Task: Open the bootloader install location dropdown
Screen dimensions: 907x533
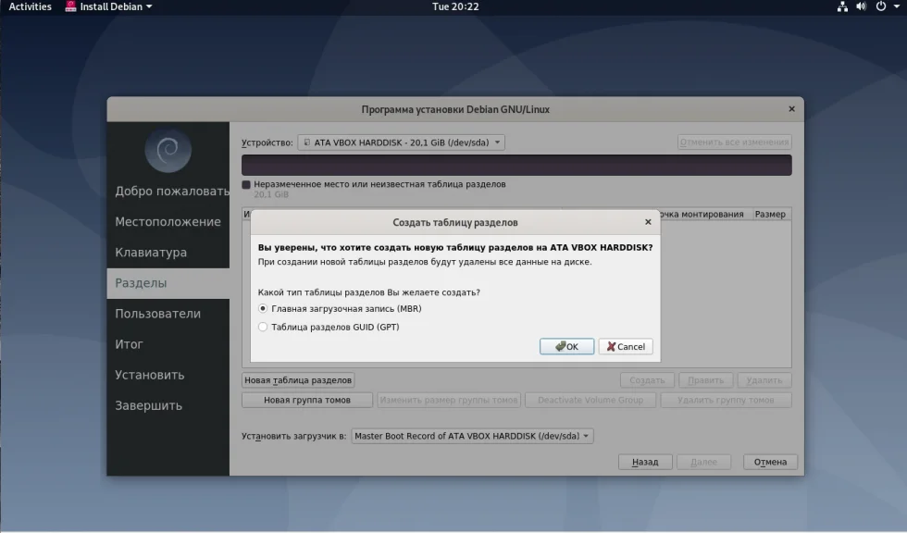Action: [472, 436]
